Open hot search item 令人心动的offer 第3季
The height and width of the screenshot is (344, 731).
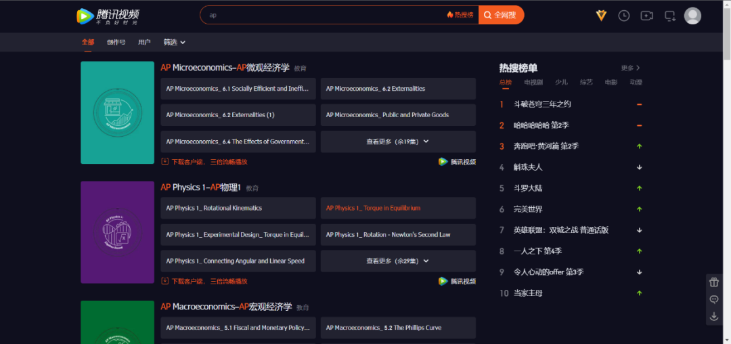coord(549,272)
